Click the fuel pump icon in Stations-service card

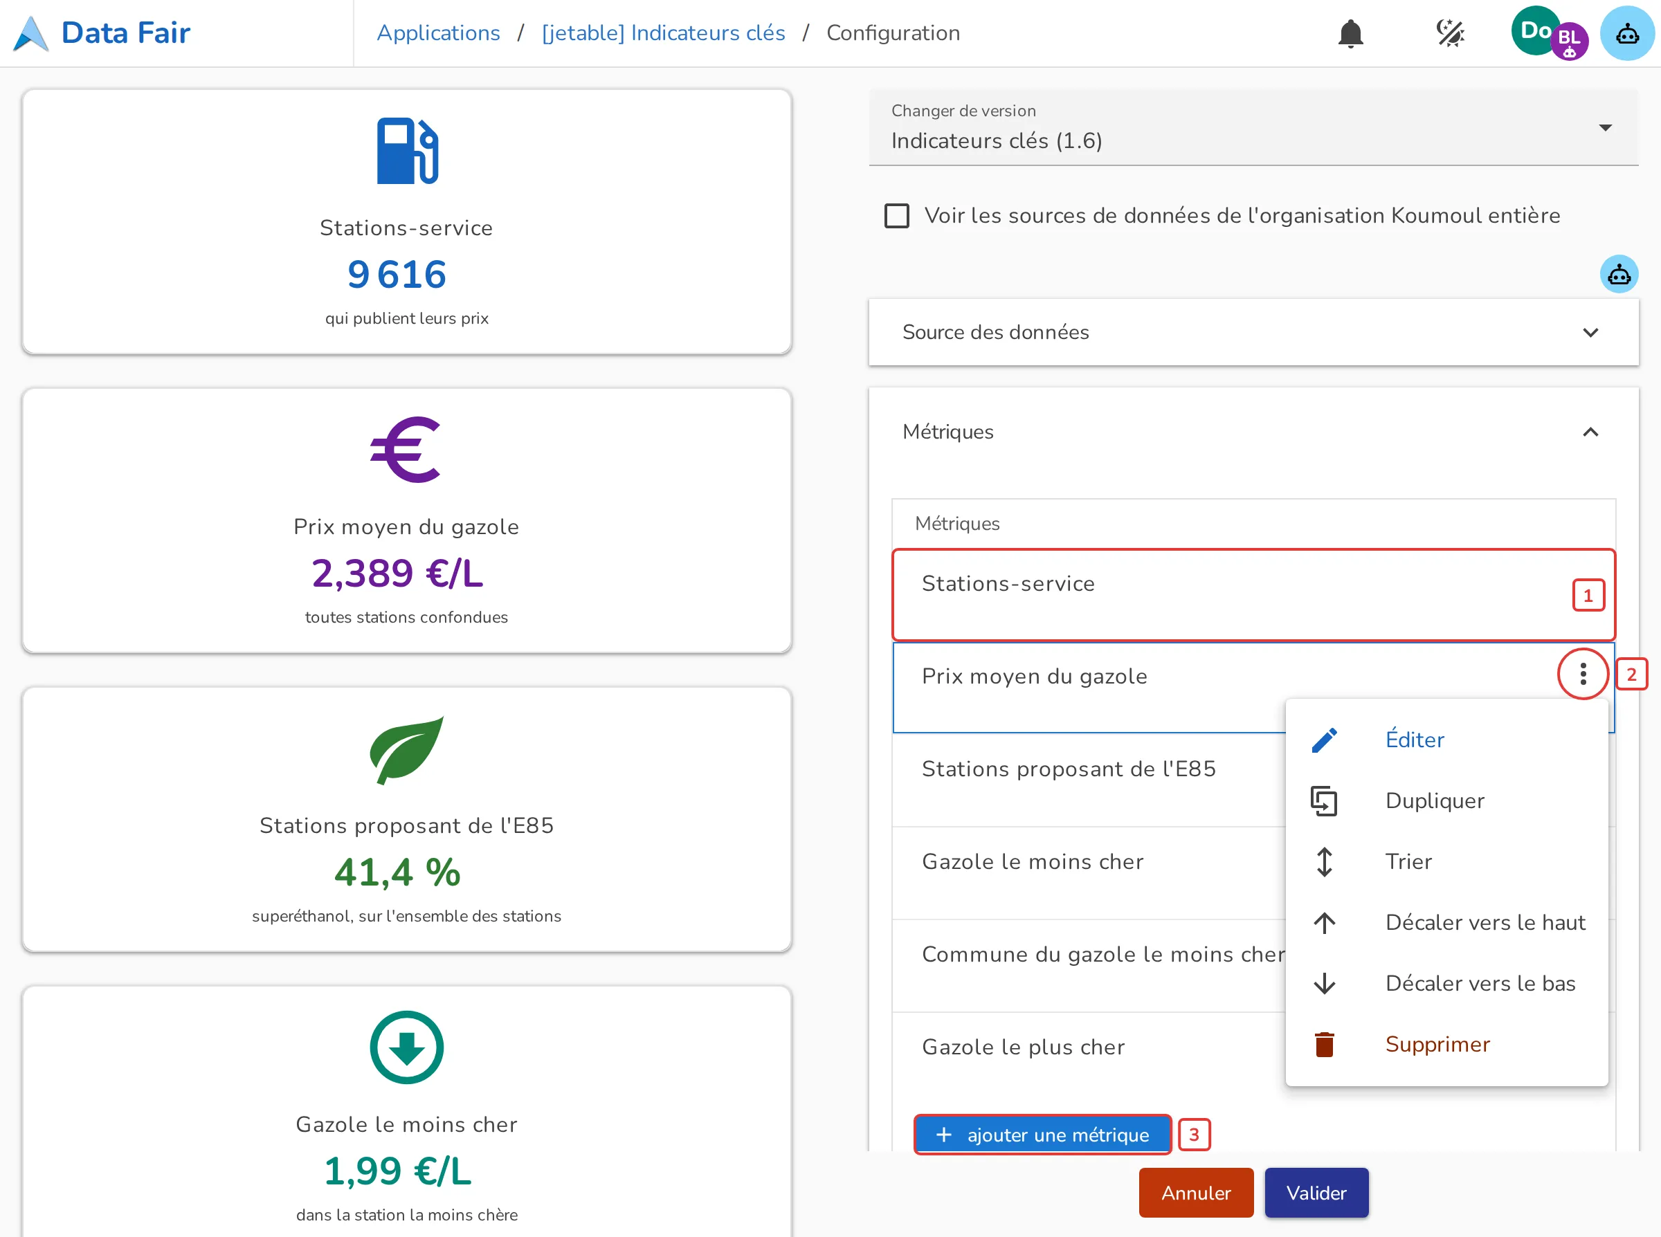coord(407,151)
